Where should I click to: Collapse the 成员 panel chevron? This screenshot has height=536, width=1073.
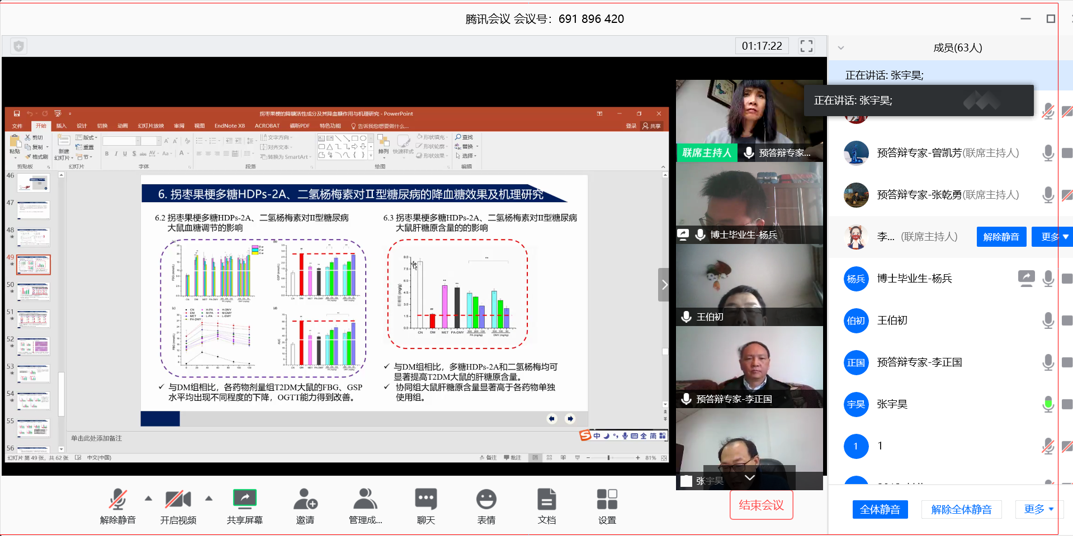(x=840, y=48)
